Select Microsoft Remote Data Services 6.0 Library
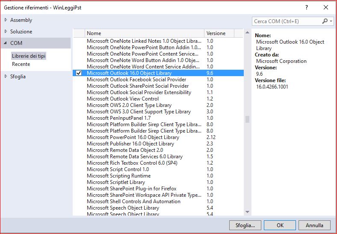Viewport: 337px width, 234px height. click(x=158, y=157)
